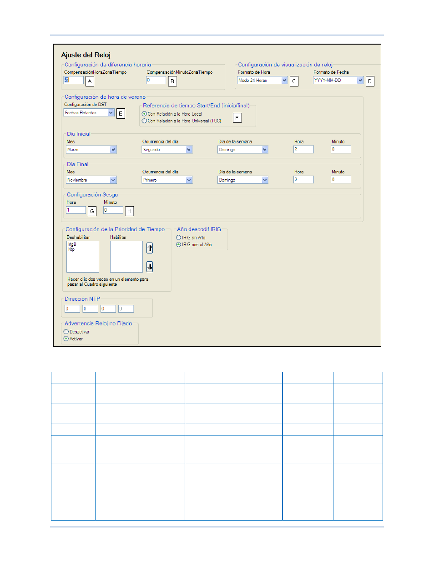Image resolution: width=434 pixels, height=562 pixels.
Task: Select Con Relación a la Hora Local
Action: point(172,114)
